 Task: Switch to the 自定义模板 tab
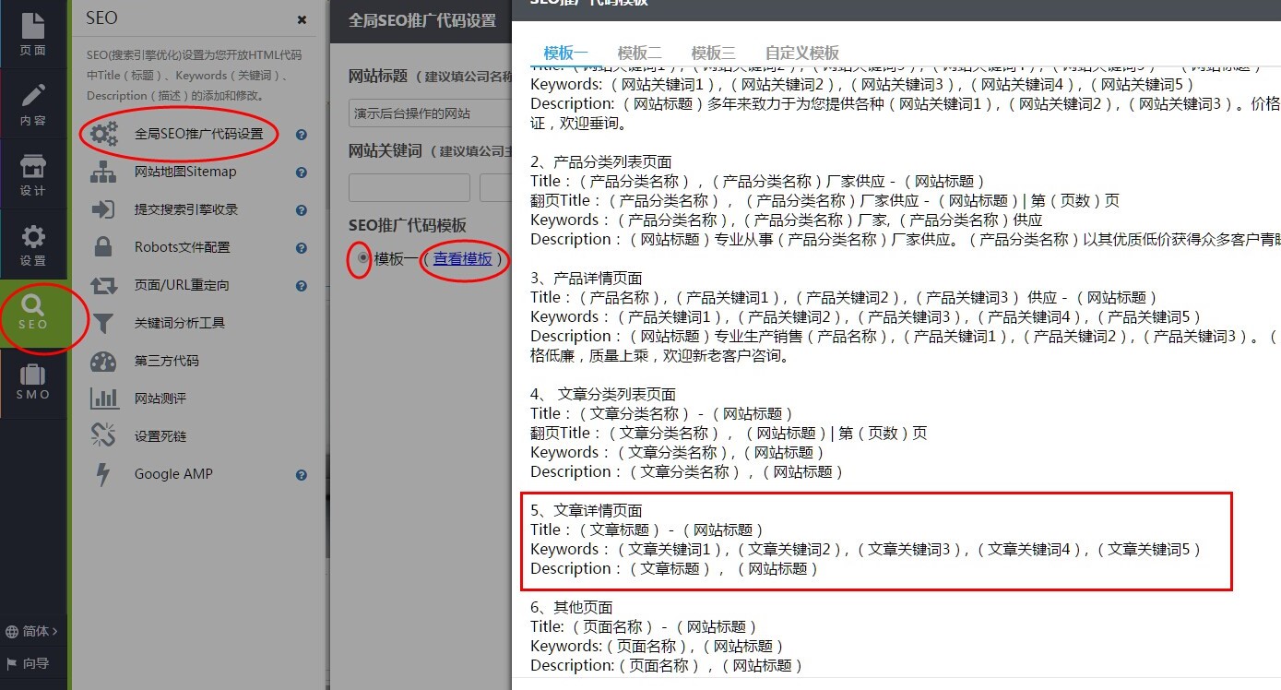pos(801,53)
